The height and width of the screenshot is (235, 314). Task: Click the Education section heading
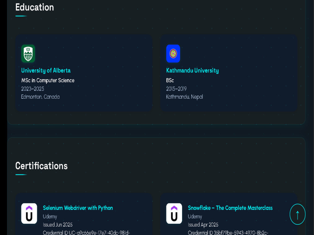pyautogui.click(x=35, y=8)
